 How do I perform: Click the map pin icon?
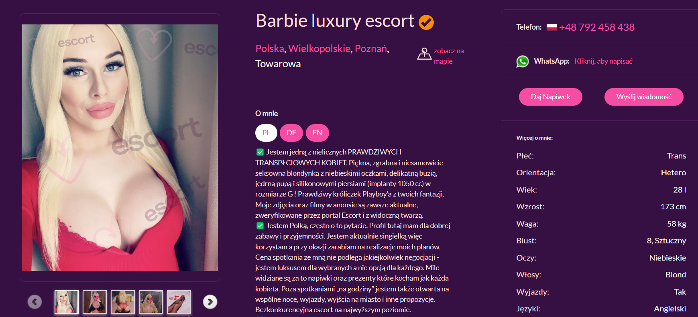pyautogui.click(x=424, y=54)
